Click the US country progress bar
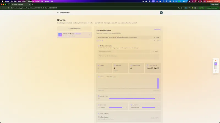 [x=132, y=99]
